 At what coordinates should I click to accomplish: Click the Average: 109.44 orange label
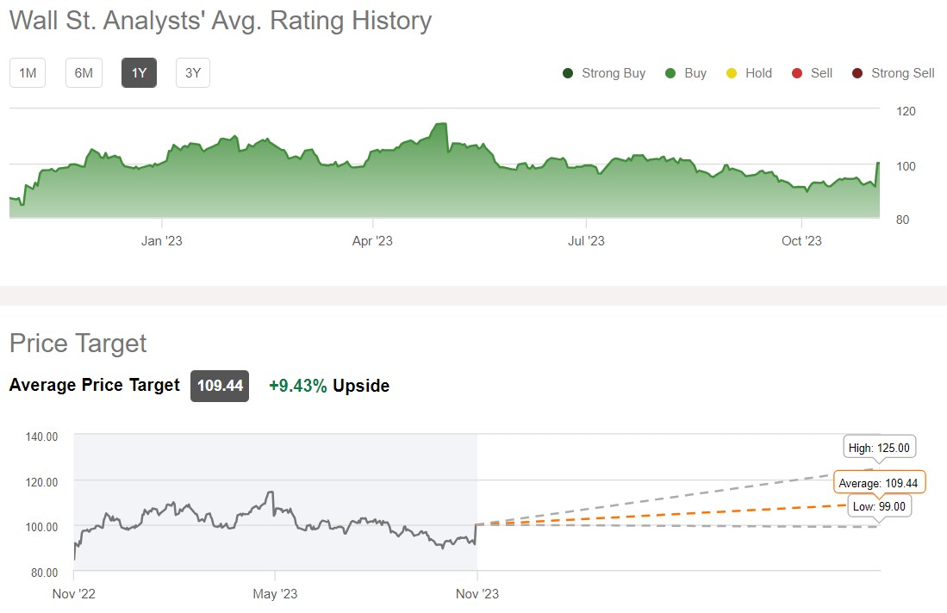pos(878,483)
